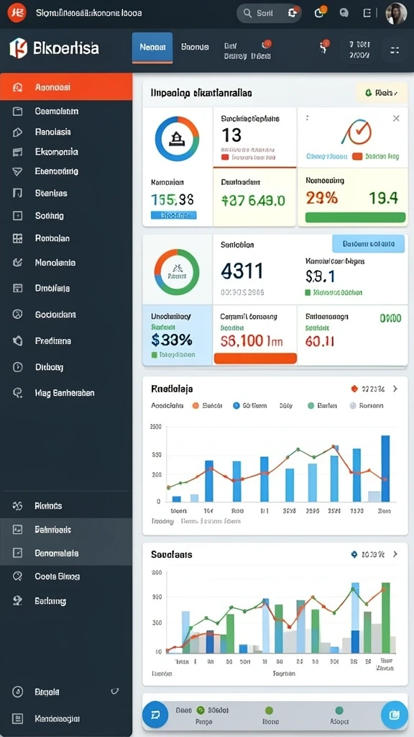Expand the Seoclaats chart chevron arrow
Viewport: 414px width, 737px height.
pos(395,554)
